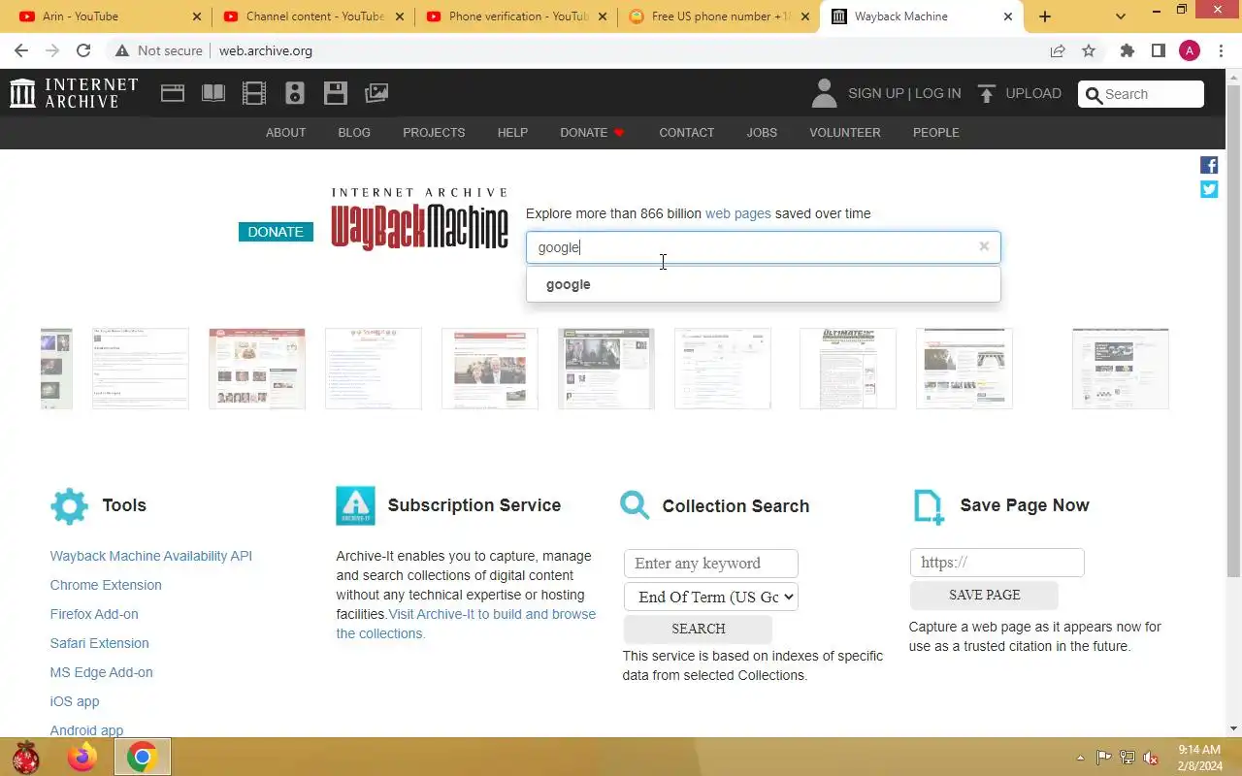The image size is (1242, 776).
Task: Open the BLOG menu item
Action: point(354,132)
